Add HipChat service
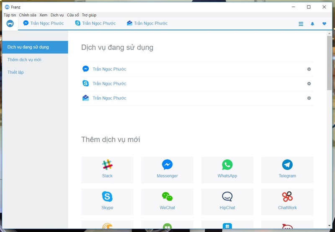 point(227,202)
